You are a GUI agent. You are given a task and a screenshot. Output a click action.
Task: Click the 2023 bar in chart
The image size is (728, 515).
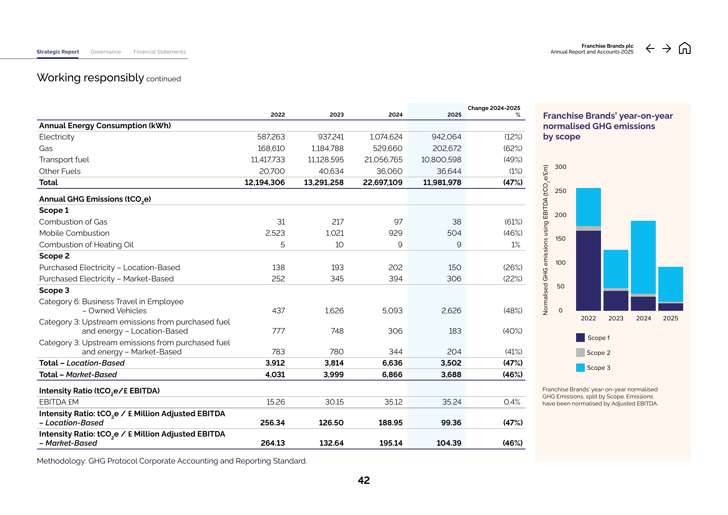[616, 280]
